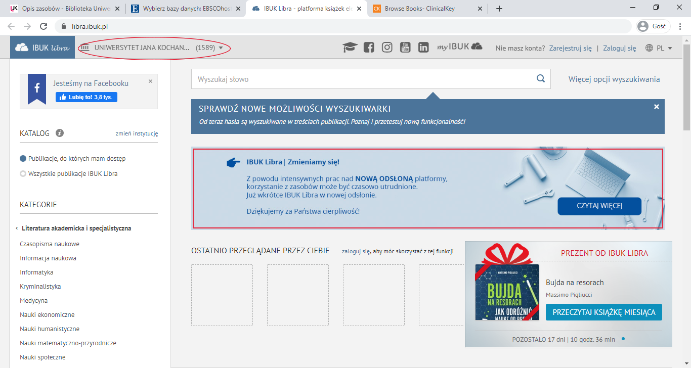Screen dimensions: 691x368
Task: Click the graduation cap icon in header
Action: tap(350, 48)
